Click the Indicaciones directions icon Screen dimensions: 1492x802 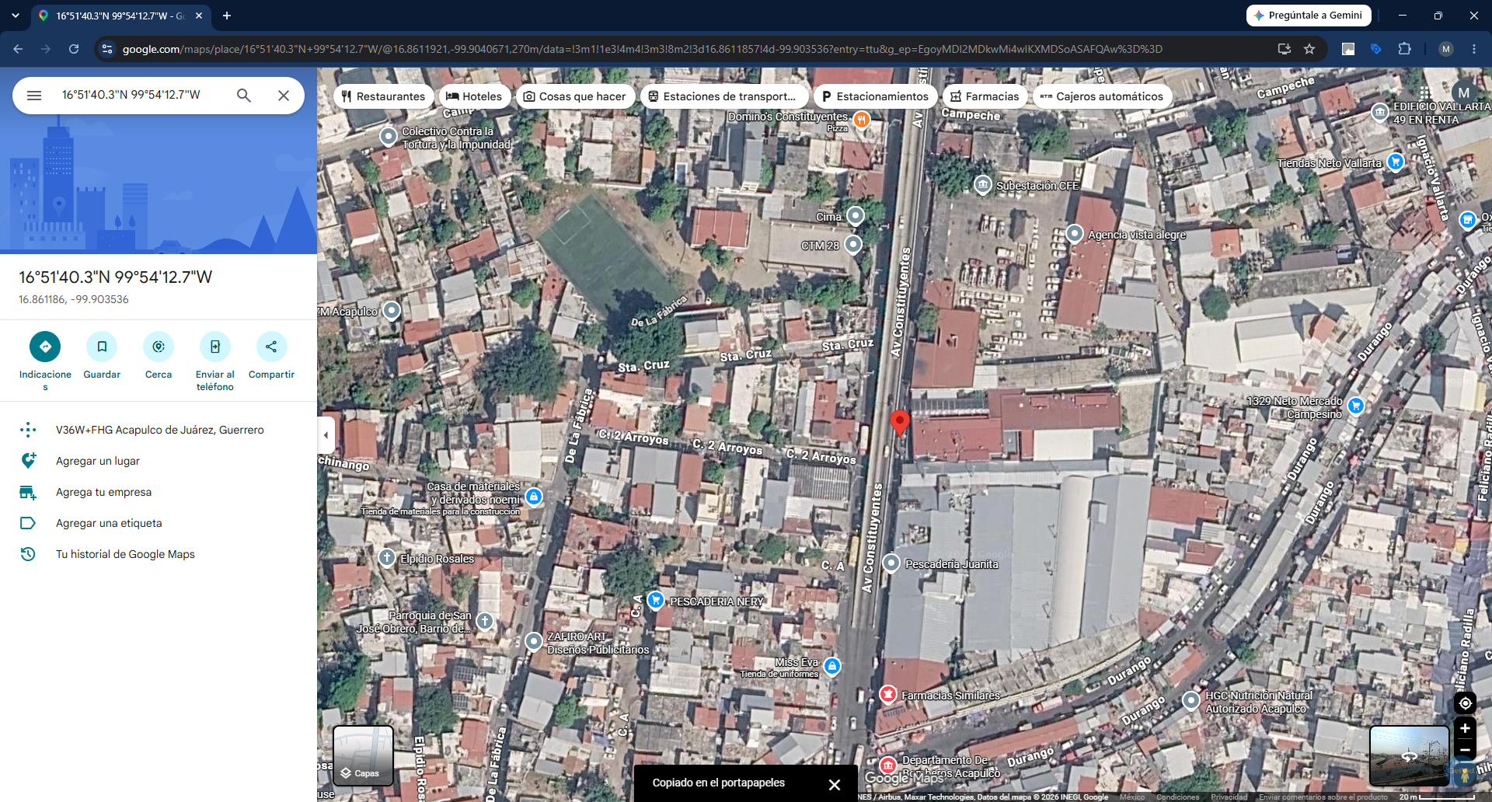[x=45, y=347]
